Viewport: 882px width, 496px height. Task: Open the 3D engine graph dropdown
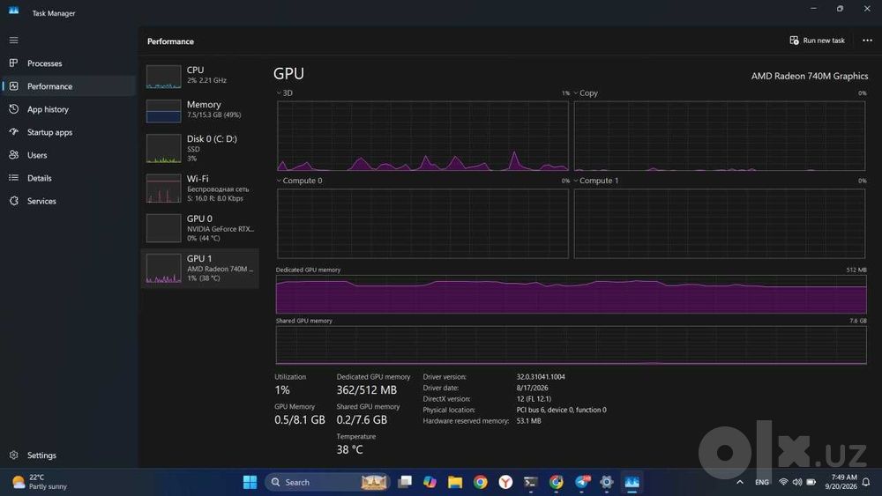(284, 93)
